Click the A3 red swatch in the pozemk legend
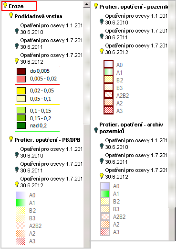This screenshot has width=177, height=250. 108,110
